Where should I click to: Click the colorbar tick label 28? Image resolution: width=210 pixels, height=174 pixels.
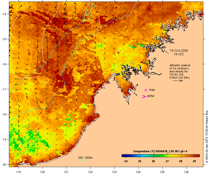pyautogui.click(x=181, y=161)
